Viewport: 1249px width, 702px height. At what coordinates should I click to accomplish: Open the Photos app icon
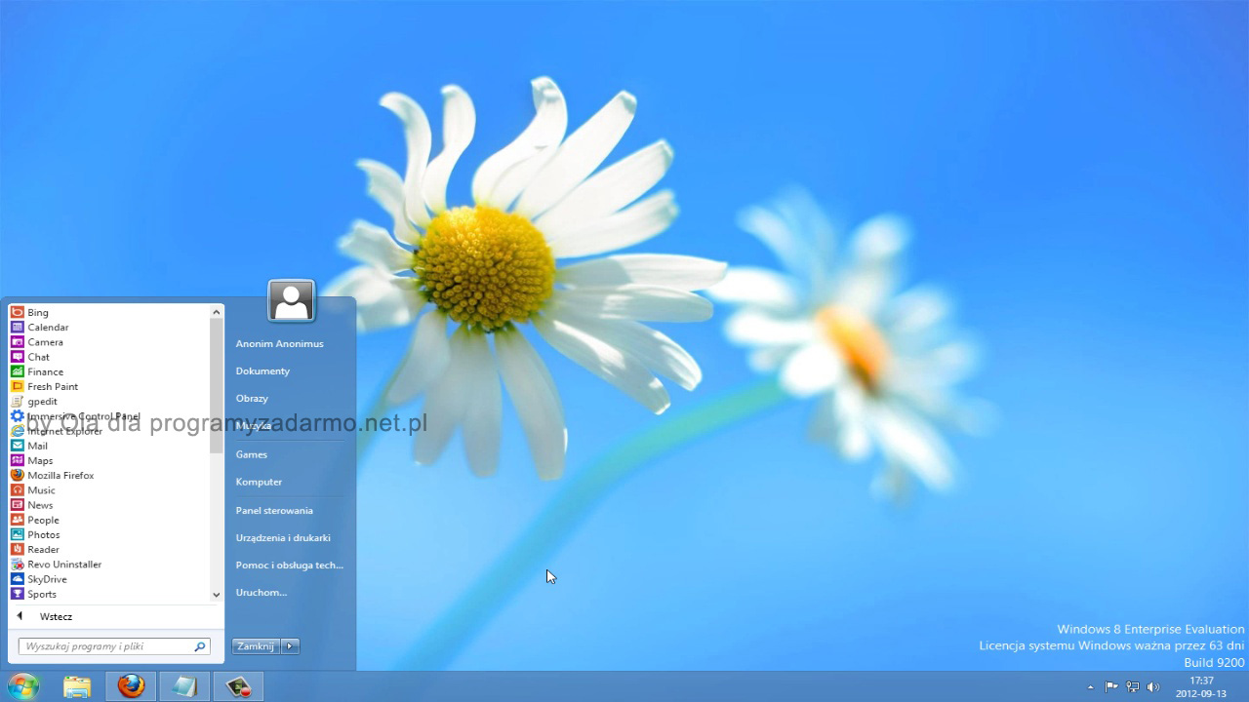[17, 534]
